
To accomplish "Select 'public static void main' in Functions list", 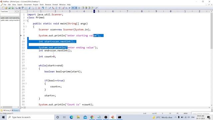I will 10,18.
